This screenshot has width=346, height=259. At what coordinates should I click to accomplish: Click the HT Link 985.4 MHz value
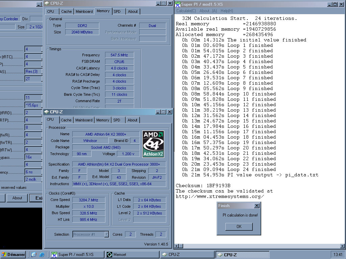[89, 220]
